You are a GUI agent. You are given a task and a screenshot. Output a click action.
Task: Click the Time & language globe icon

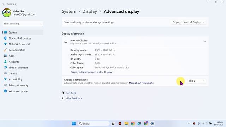pos(5,67)
